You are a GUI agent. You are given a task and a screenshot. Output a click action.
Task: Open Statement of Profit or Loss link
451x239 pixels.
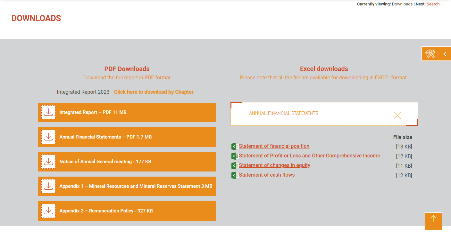tap(310, 156)
